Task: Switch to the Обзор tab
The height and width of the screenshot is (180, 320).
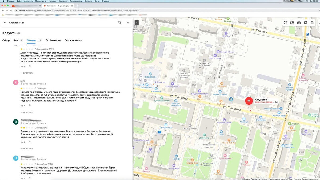Action: point(6,40)
